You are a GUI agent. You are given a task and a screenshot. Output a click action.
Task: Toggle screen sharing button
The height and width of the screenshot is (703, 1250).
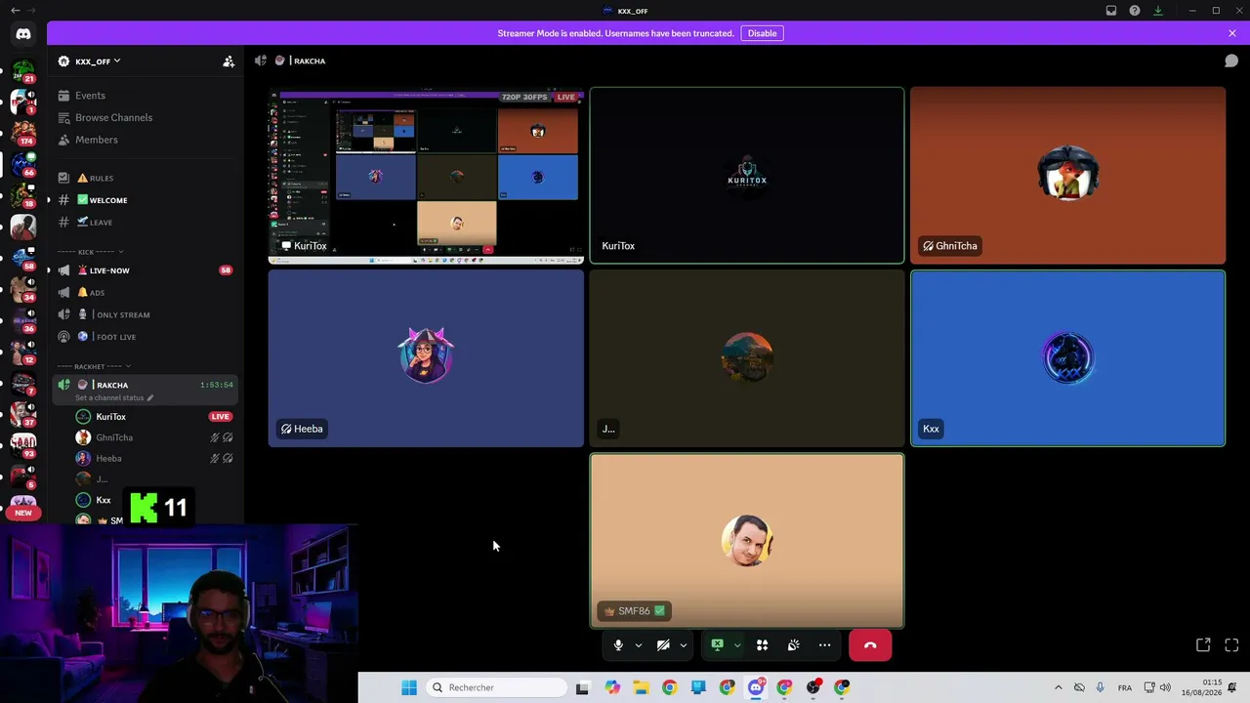(717, 645)
